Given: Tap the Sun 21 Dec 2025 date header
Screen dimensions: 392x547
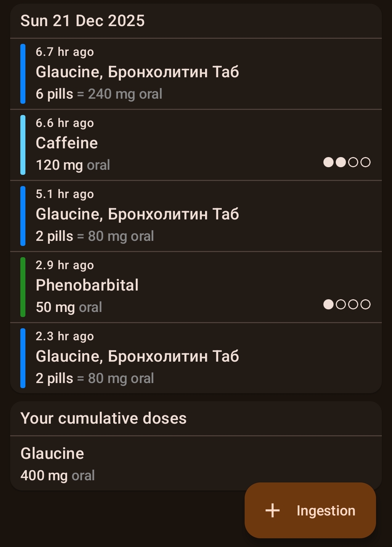Looking at the screenshot, I should coord(83,21).
